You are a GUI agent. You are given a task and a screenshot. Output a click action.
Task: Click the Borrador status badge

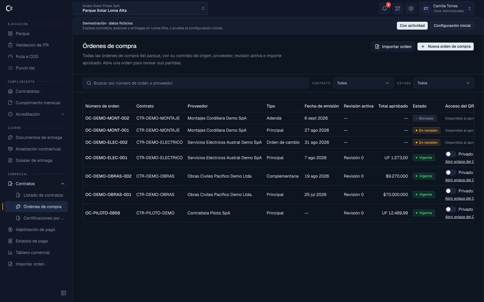point(425,118)
